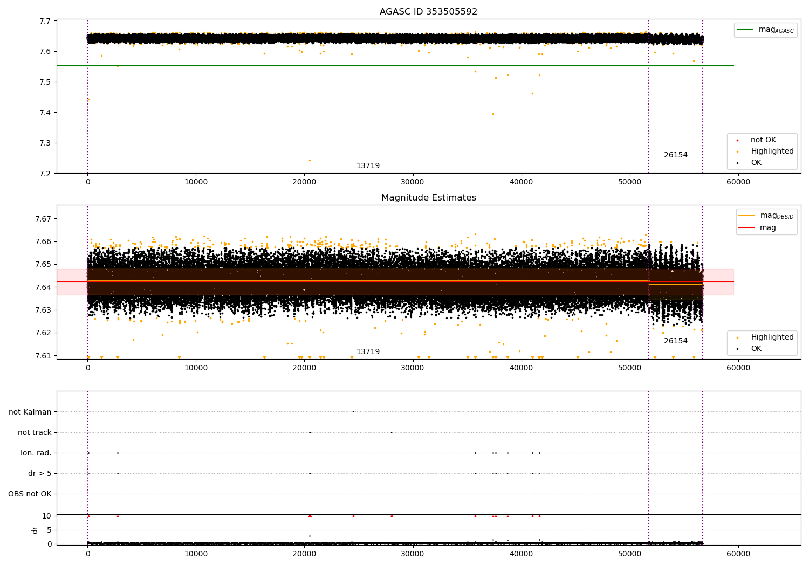809x566 pixels.
Task: Click the 26154 label in the top plot
Action: [x=676, y=155]
